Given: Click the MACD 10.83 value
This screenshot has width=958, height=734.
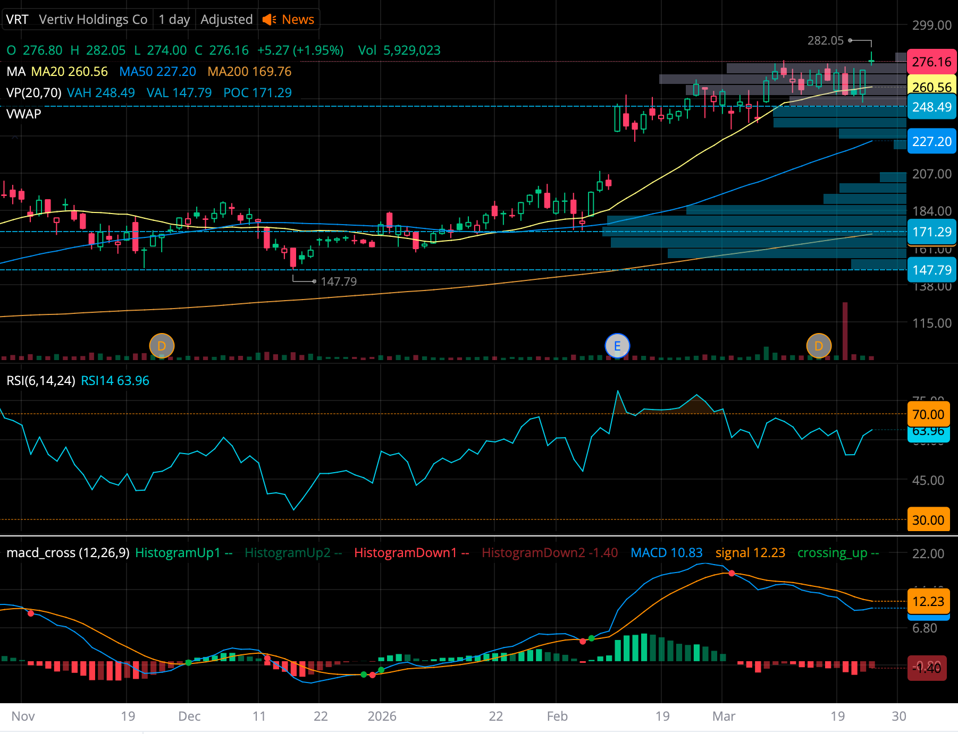Looking at the screenshot, I should click(667, 553).
